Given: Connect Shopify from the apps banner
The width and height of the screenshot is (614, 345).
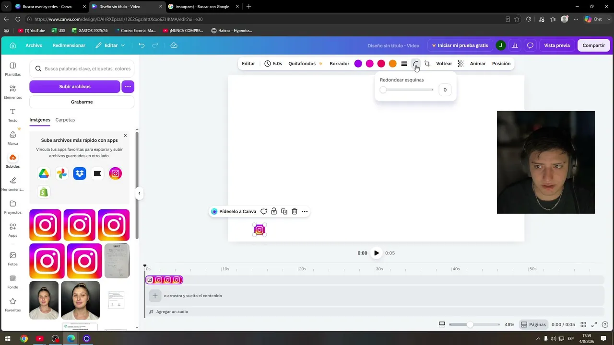Looking at the screenshot, I should pyautogui.click(x=44, y=192).
